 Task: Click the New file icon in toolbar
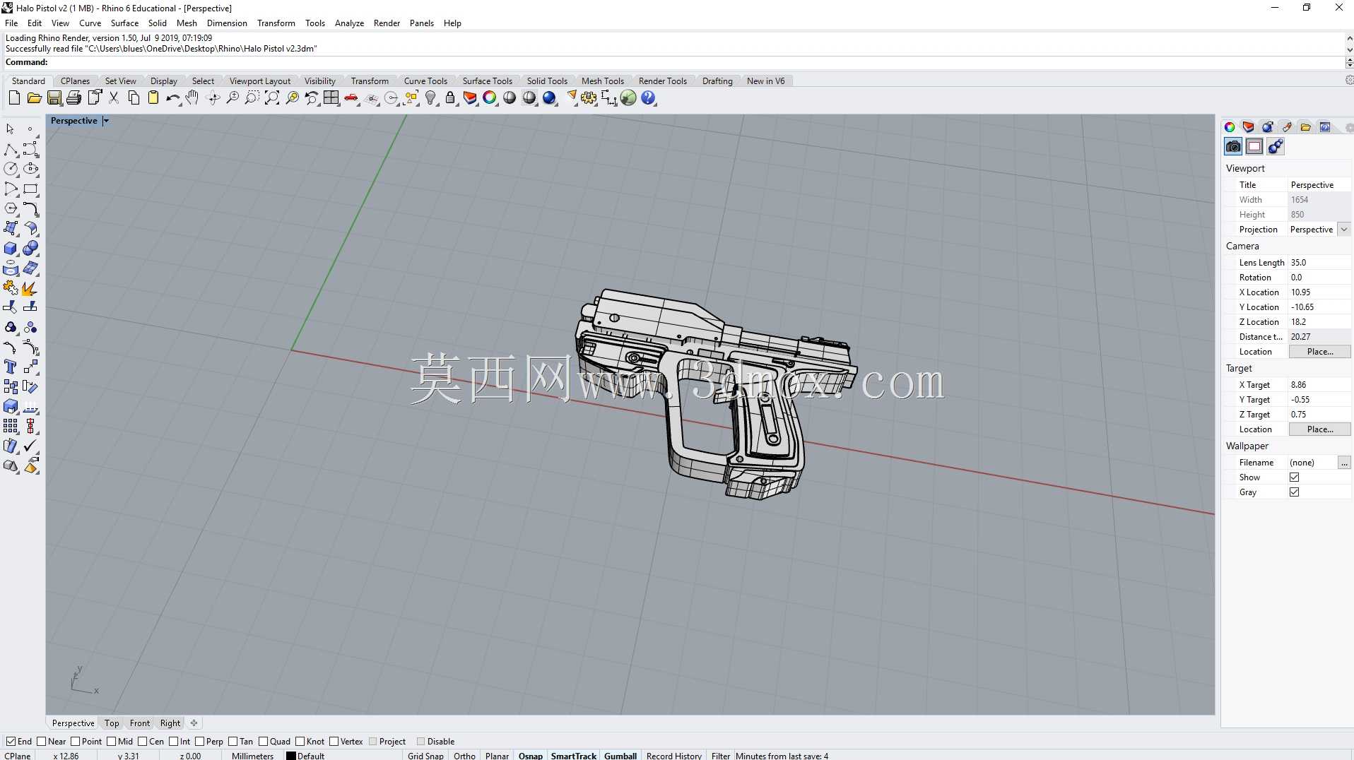pos(14,98)
